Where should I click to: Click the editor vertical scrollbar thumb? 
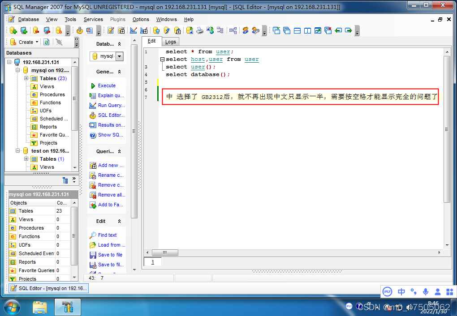click(447, 129)
